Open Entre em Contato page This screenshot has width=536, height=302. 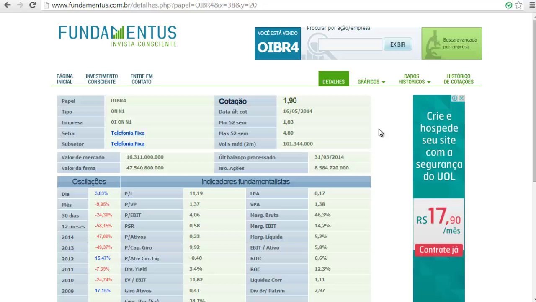142,79
